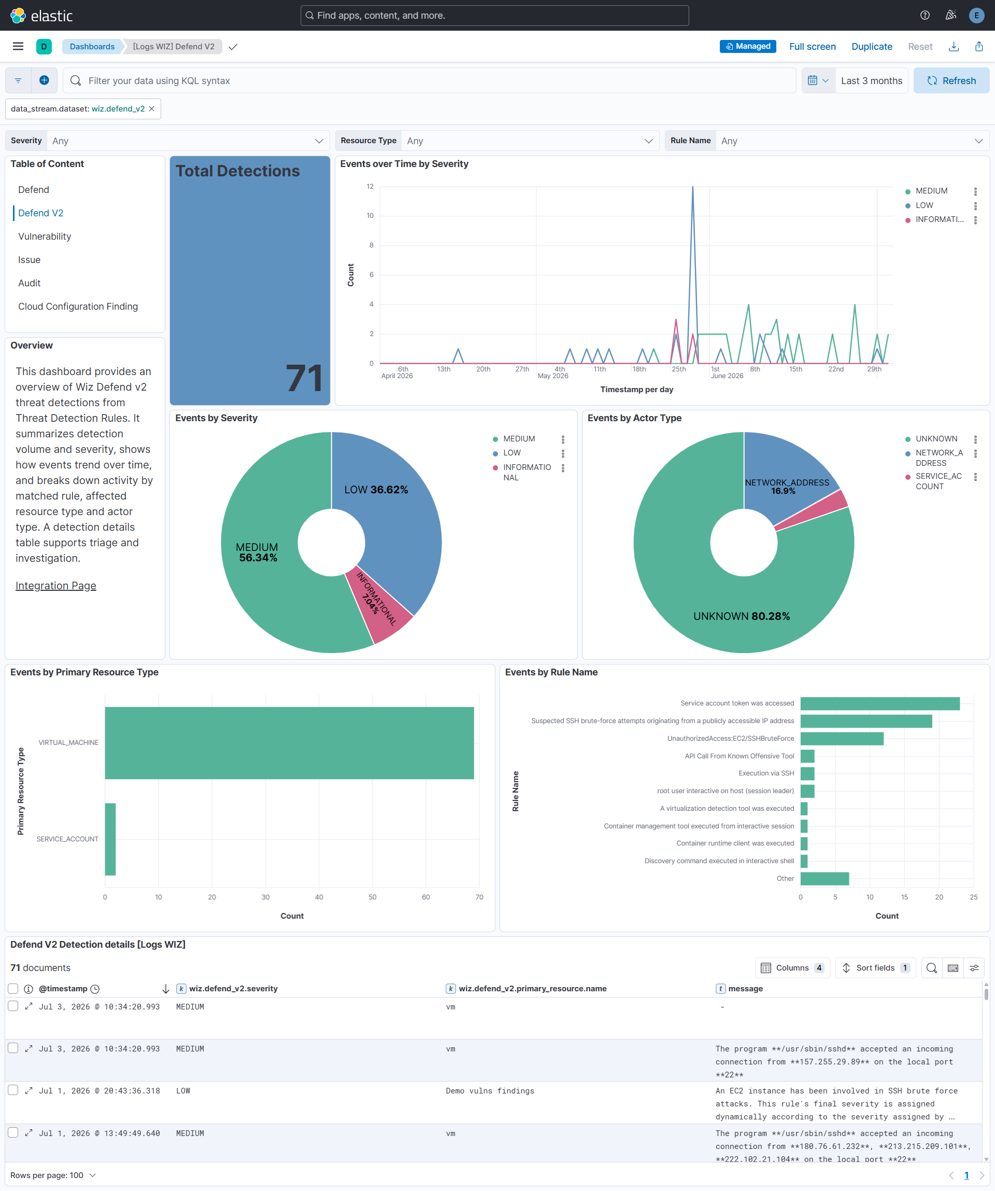This screenshot has width=995, height=1191.
Task: Click the VIRTUAL_MACHINE bar in resource chart
Action: (289, 743)
